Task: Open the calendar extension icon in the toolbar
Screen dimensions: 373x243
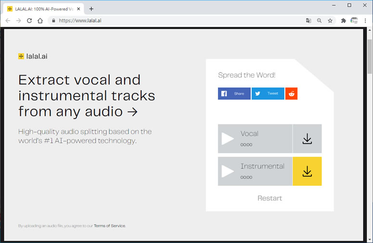Action: (x=354, y=21)
